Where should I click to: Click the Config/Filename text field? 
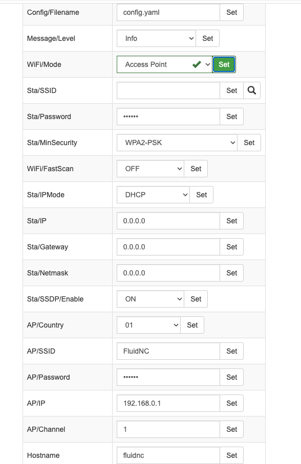click(x=168, y=12)
